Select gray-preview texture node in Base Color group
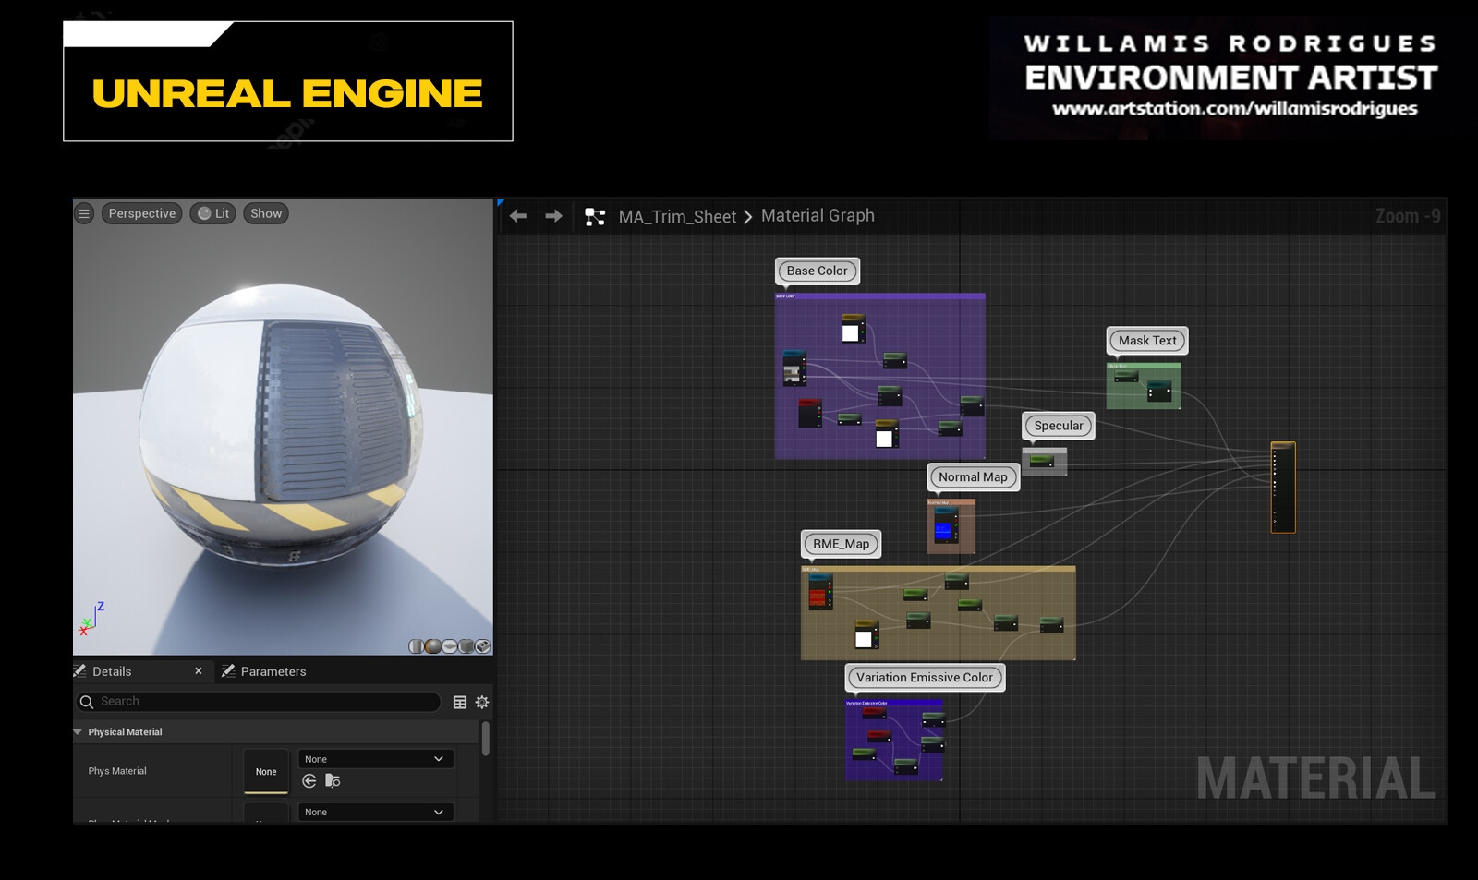The width and height of the screenshot is (1478, 880). coord(794,368)
